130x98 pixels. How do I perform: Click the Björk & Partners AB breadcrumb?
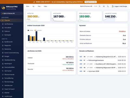pyautogui.click(x=86, y=6)
